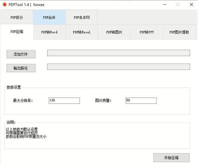198x165 pixels.
Task: Switch to the PDF图片提取 tab
Action: [179, 32]
